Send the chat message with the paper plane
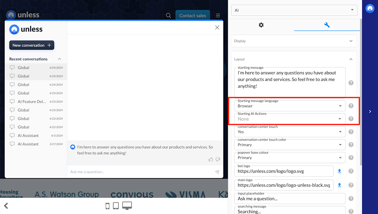The width and height of the screenshot is (378, 214). tap(217, 172)
